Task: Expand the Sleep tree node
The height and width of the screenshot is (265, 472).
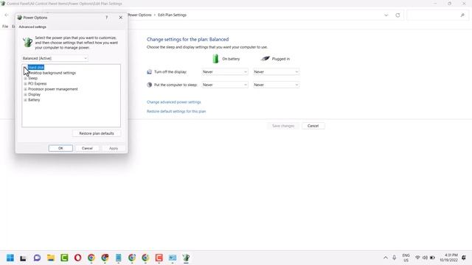Action: click(x=25, y=78)
